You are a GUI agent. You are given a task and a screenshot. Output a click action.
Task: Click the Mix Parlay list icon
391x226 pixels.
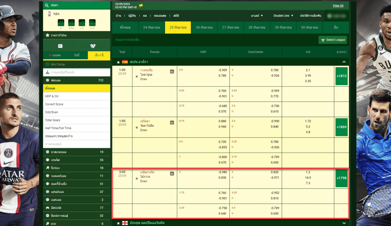coord(47,65)
